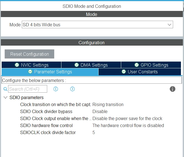Select SDIO Clock output enable parameter

click(x=56, y=118)
